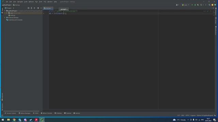Click the UTF-8 encoding status entry

point(187,115)
